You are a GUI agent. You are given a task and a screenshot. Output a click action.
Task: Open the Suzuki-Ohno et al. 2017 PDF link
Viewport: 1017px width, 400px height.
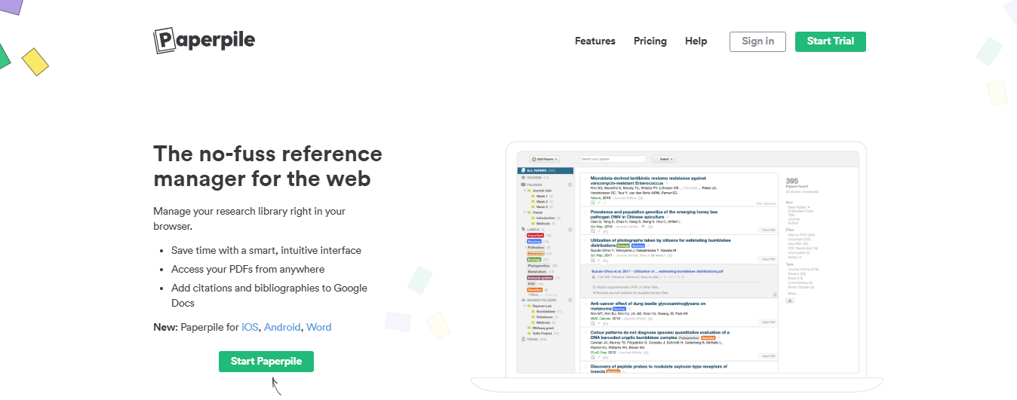656,271
